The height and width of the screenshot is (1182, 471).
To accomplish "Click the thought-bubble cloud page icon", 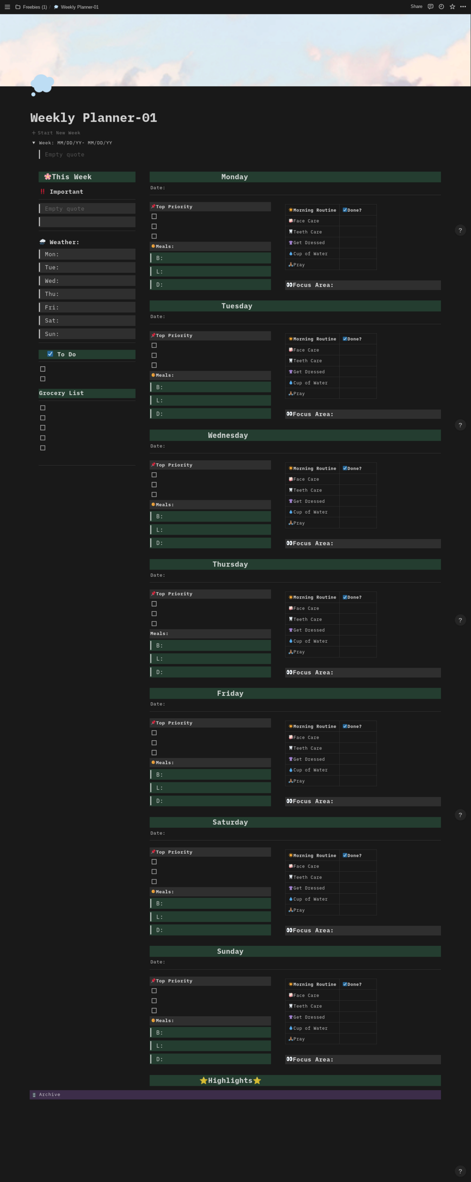I will click(x=42, y=84).
